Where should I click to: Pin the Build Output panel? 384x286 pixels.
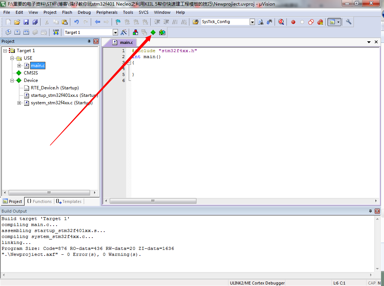click(370, 211)
